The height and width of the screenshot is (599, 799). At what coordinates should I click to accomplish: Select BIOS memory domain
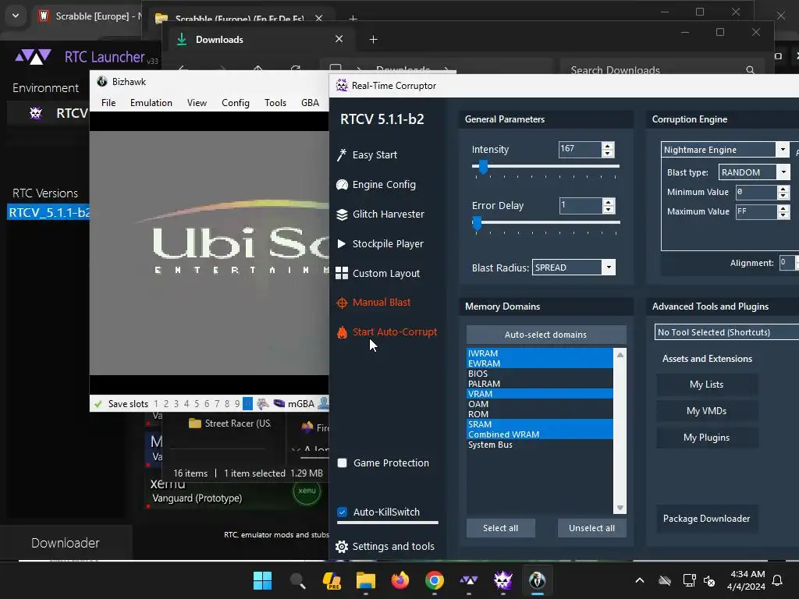(540, 374)
